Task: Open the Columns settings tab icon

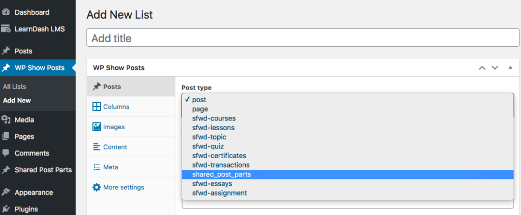Action: point(97,107)
